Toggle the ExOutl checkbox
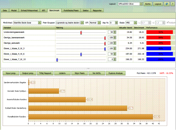176x130 pixels. pos(168,23)
